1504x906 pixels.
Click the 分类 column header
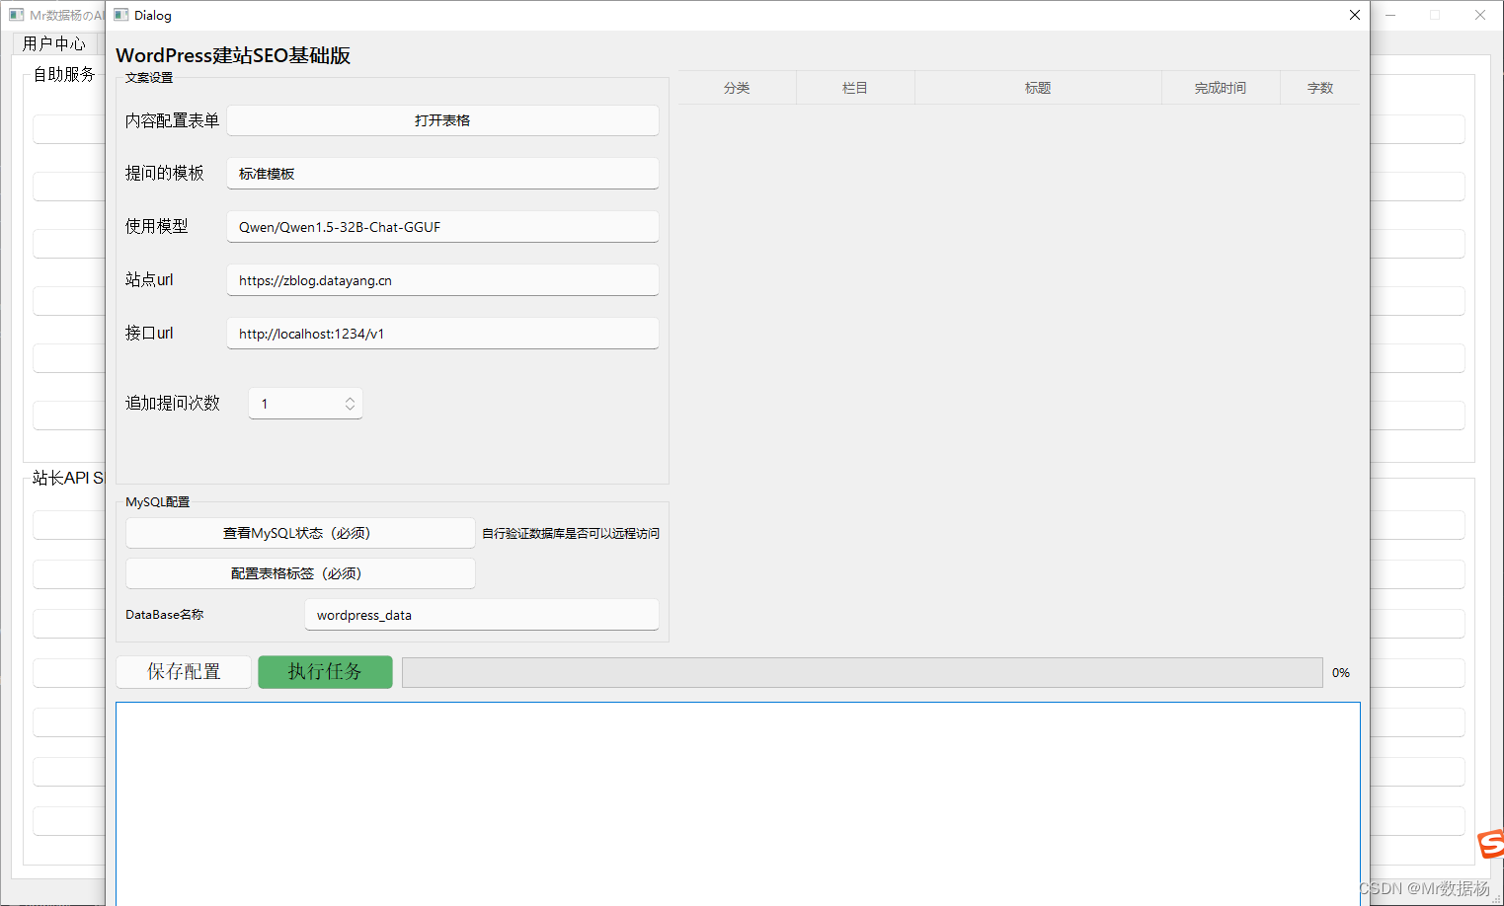pos(737,88)
